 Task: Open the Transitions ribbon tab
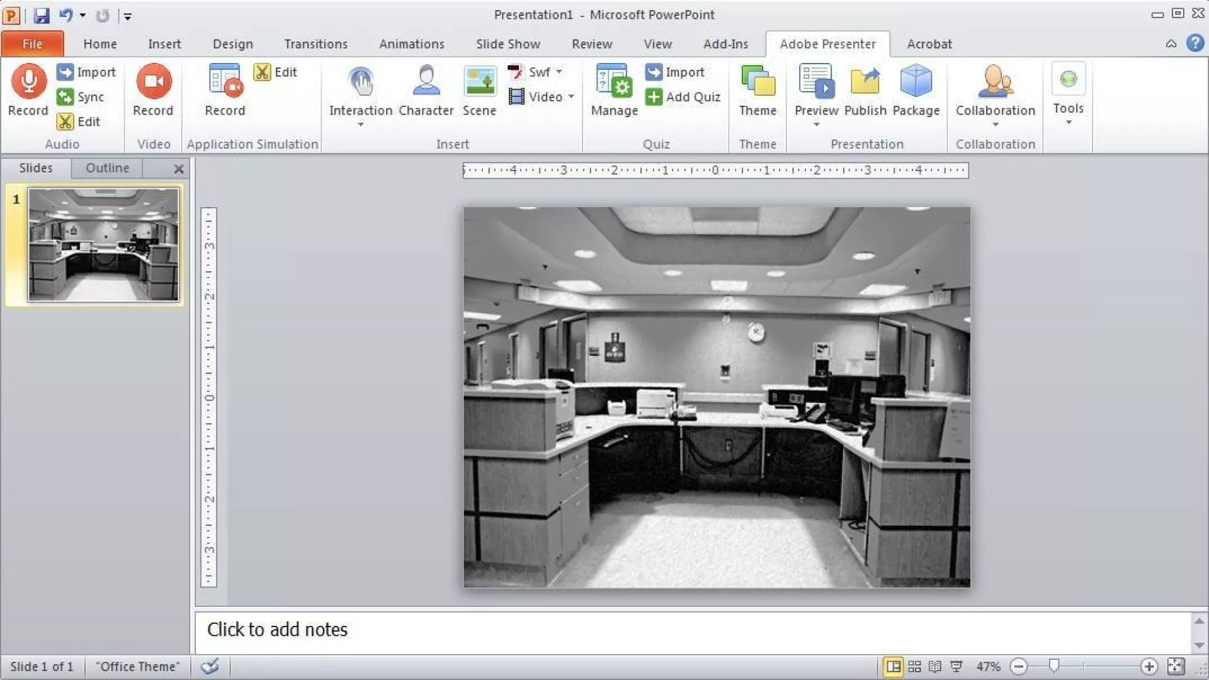315,44
